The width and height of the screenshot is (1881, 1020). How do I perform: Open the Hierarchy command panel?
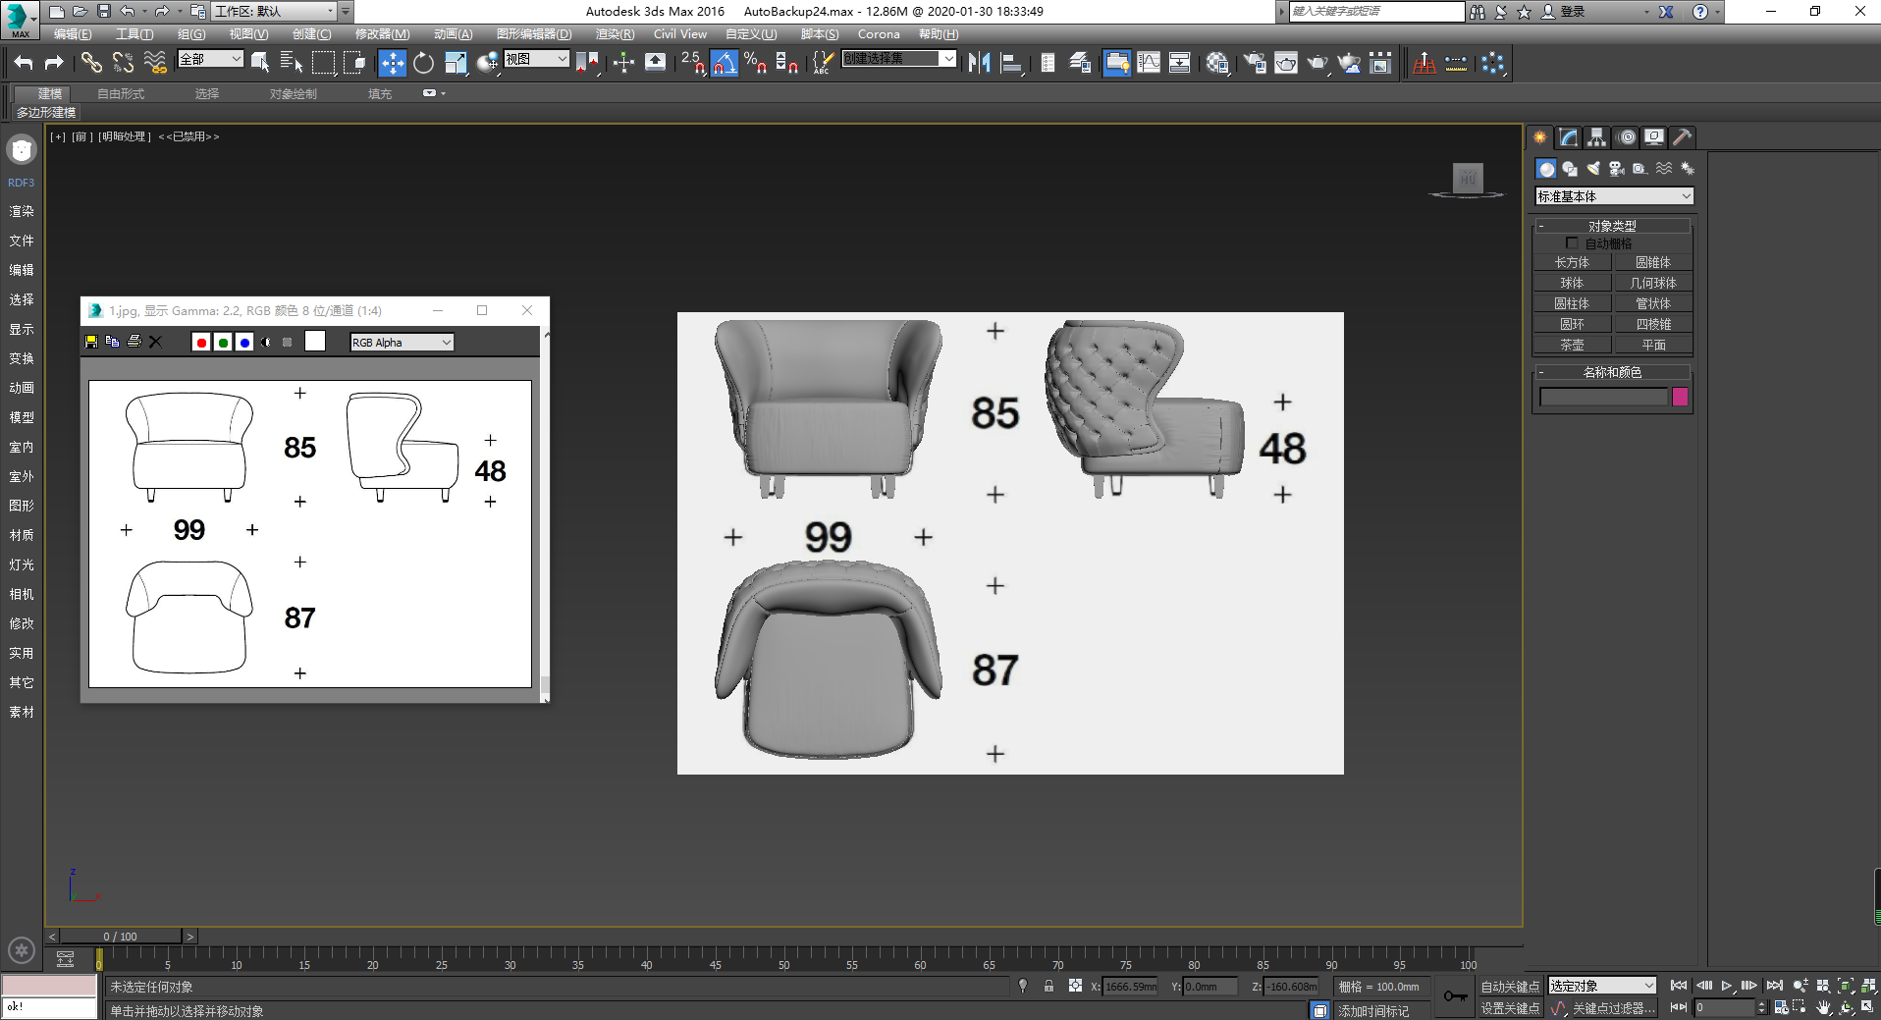(x=1596, y=137)
